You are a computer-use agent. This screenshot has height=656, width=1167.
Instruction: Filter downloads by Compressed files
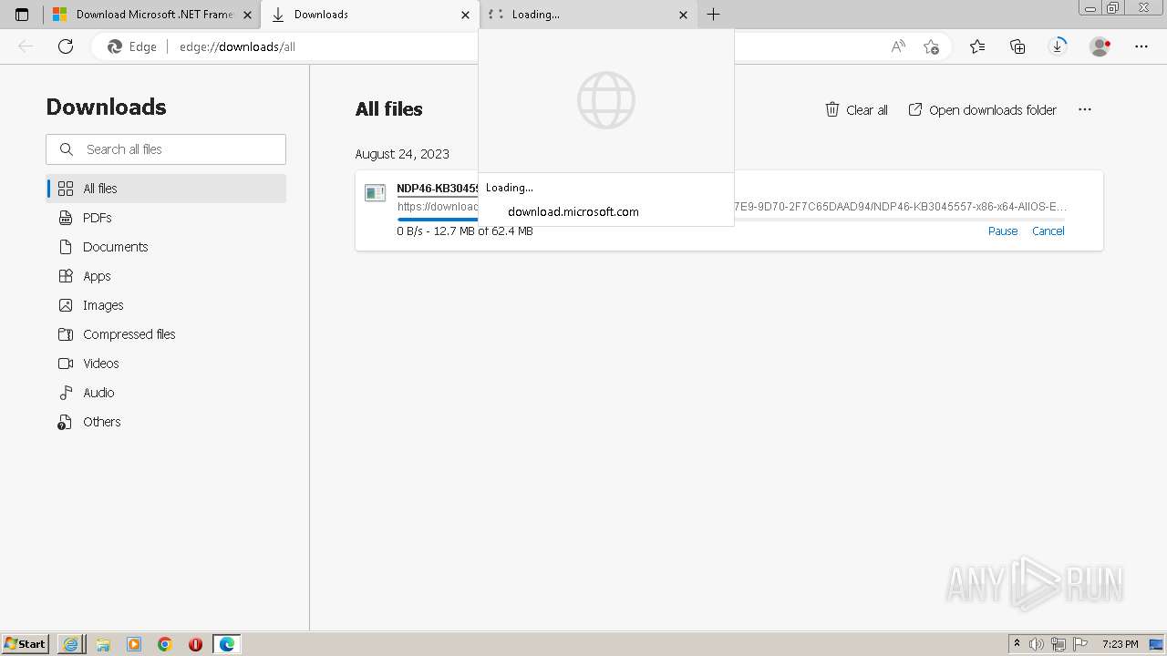pos(166,334)
